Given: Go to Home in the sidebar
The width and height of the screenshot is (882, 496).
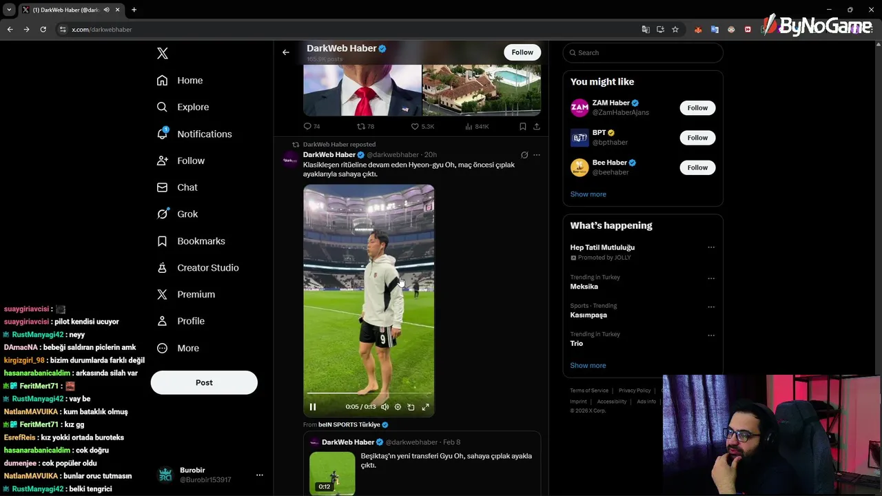Looking at the screenshot, I should tap(180, 81).
